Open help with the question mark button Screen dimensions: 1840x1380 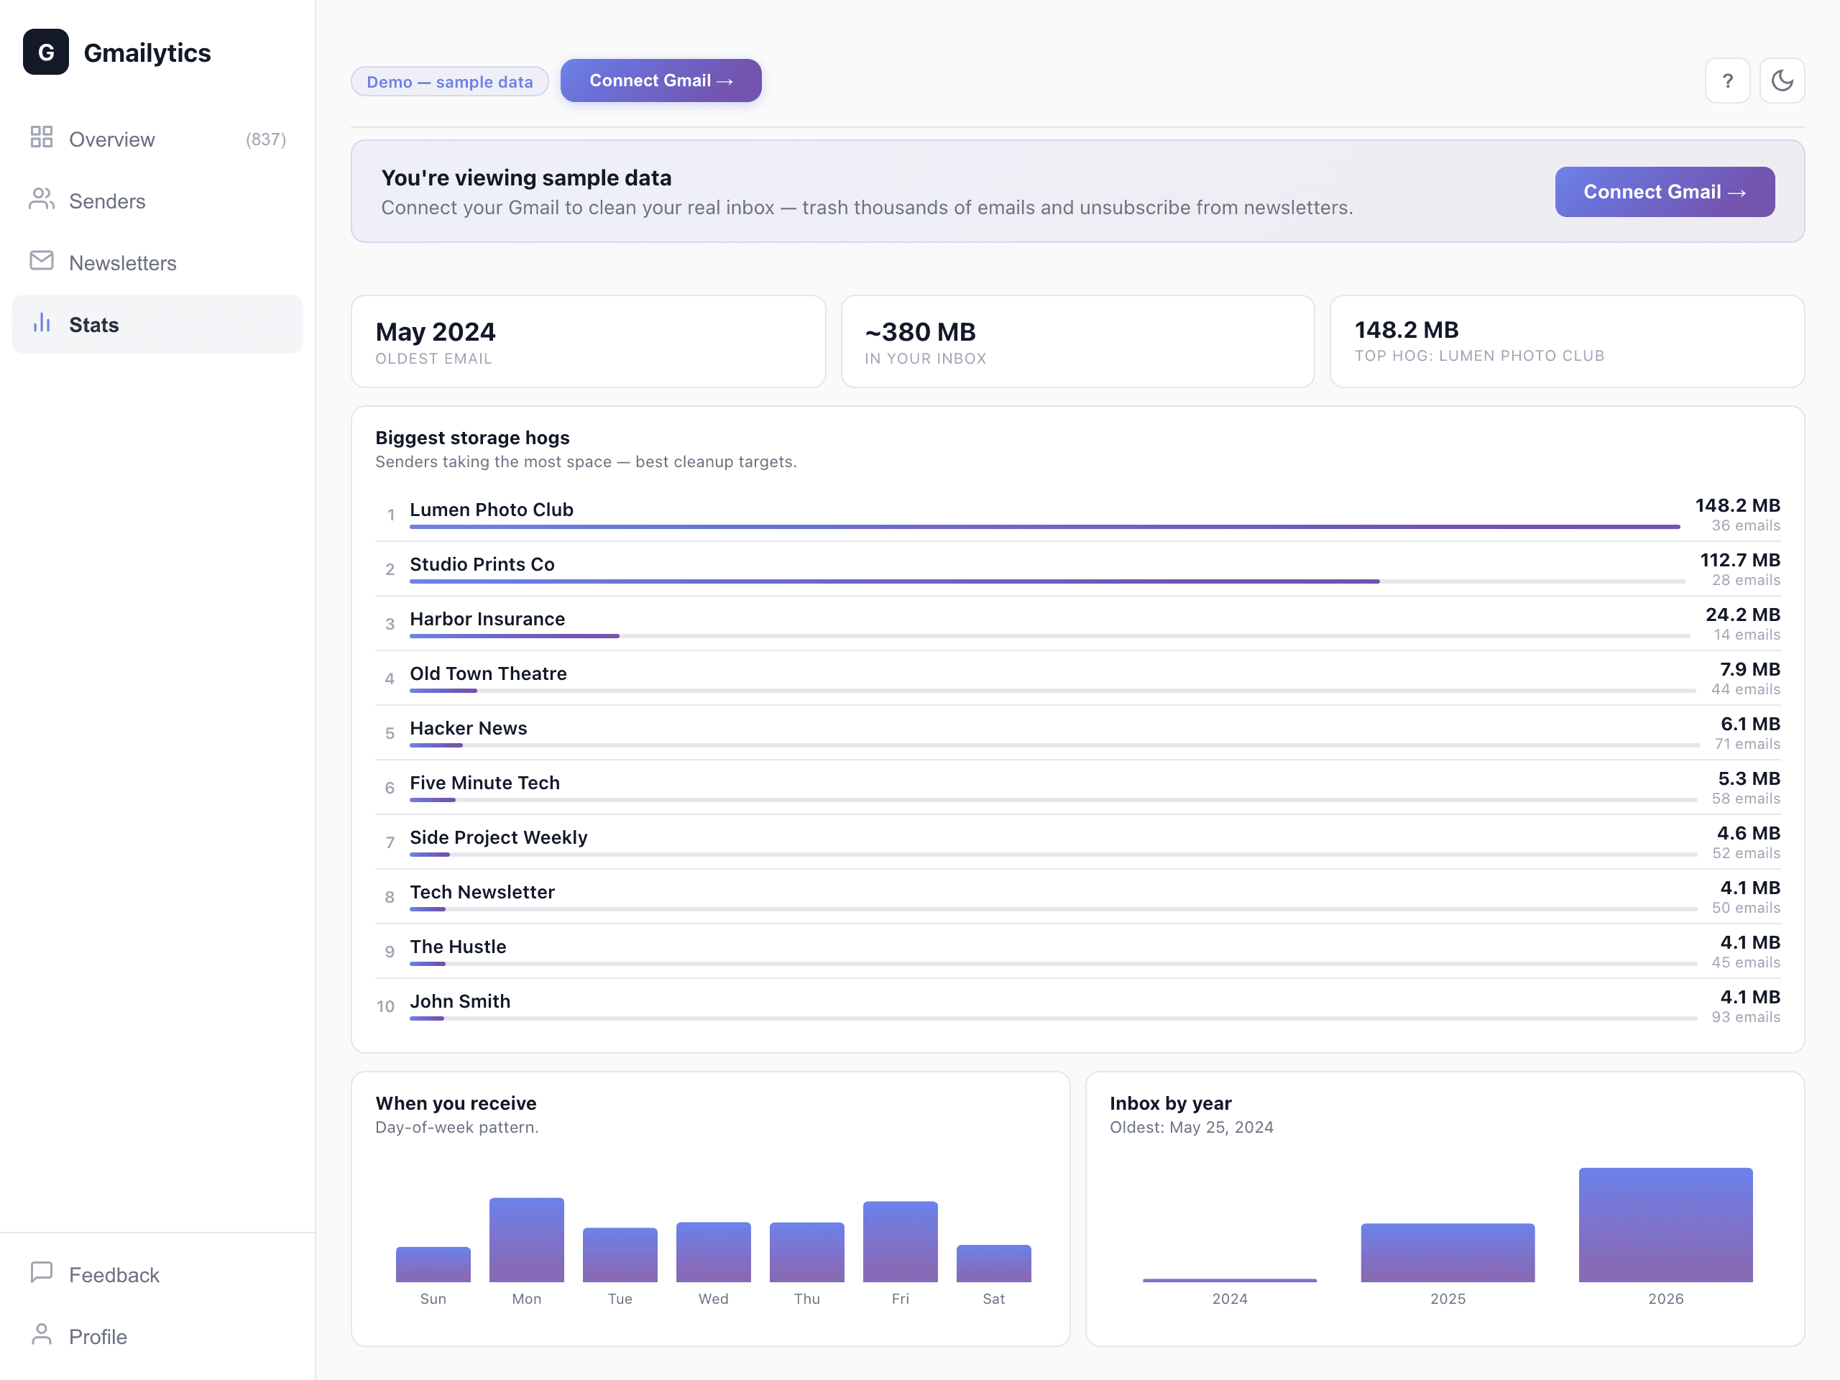[x=1728, y=80]
